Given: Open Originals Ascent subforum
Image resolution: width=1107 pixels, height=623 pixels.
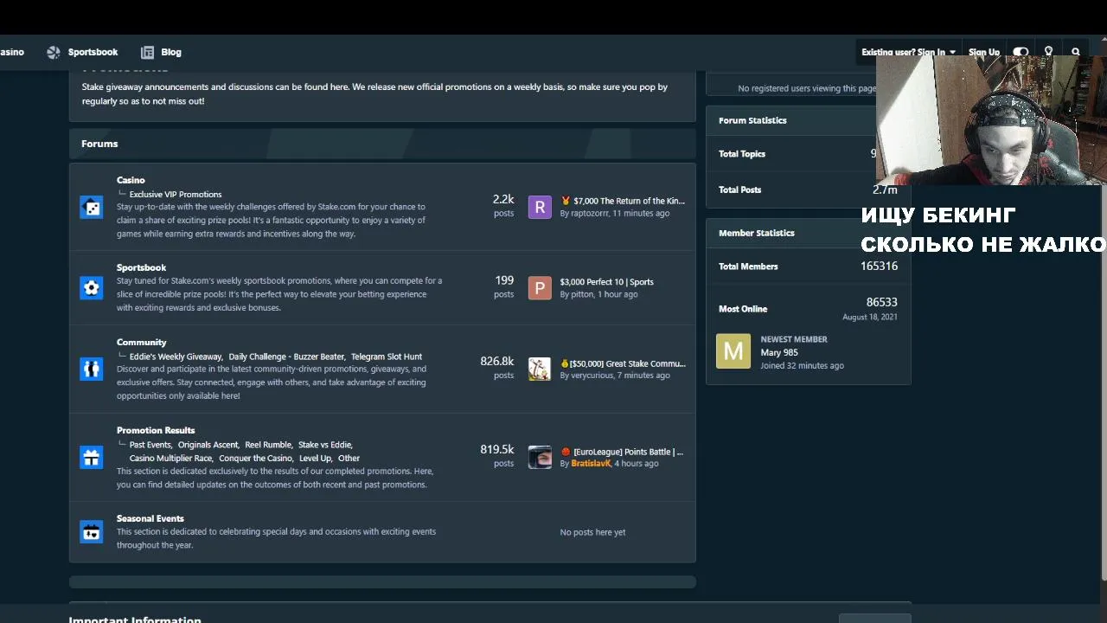Looking at the screenshot, I should tap(208, 445).
